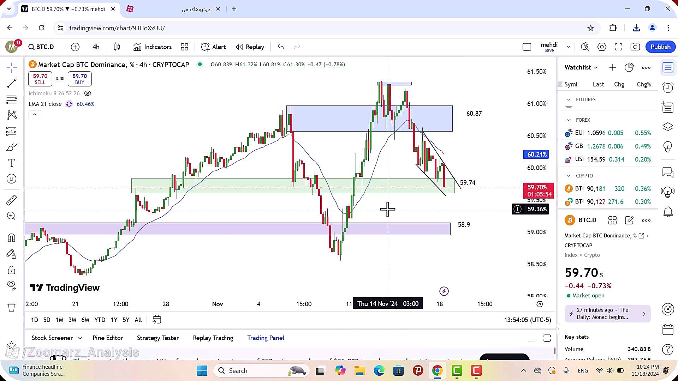The width and height of the screenshot is (678, 381).
Task: Toggle stay in drawing mode
Action: coord(12,254)
